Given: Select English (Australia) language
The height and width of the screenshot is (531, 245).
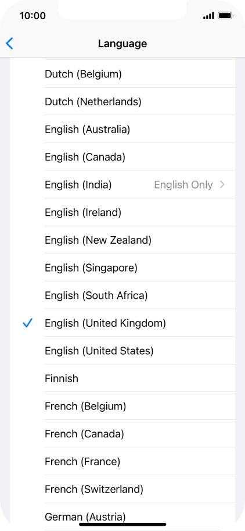Looking at the screenshot, I should point(123,129).
